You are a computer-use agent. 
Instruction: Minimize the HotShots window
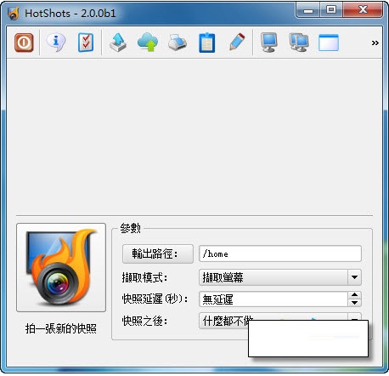tap(308, 11)
